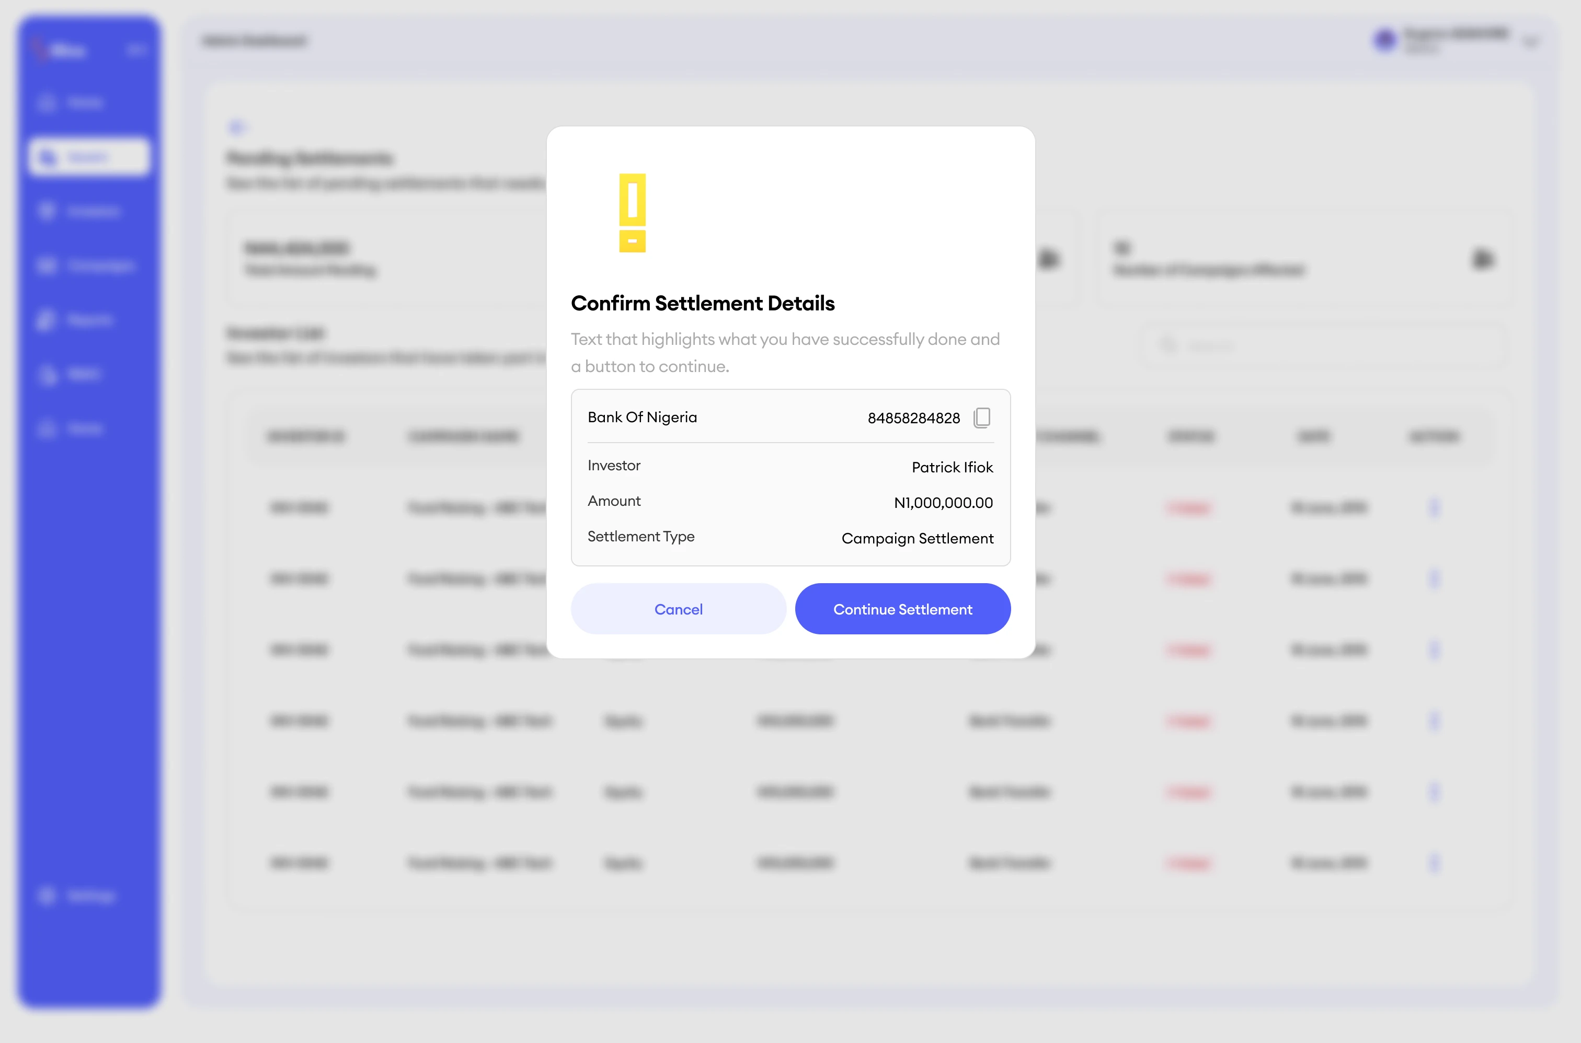
Task: Click the Investors sidebar icon
Action: (x=47, y=212)
